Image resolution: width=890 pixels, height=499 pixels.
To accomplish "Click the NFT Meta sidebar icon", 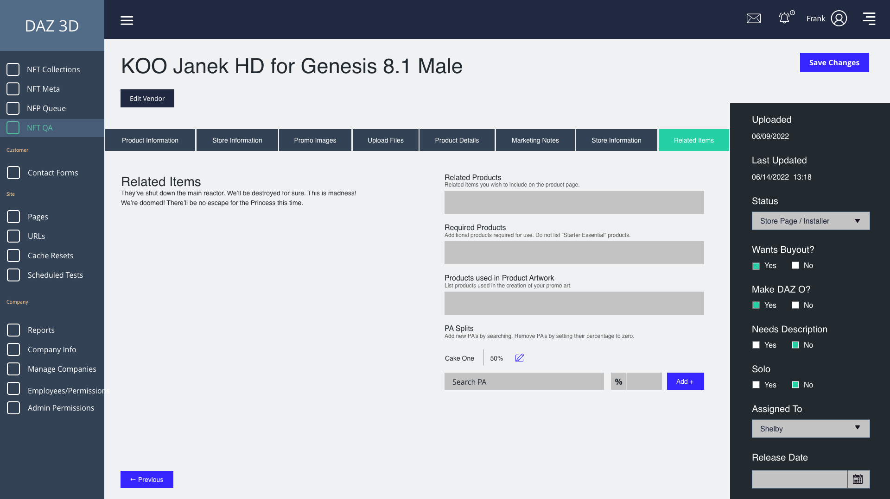I will 13,89.
